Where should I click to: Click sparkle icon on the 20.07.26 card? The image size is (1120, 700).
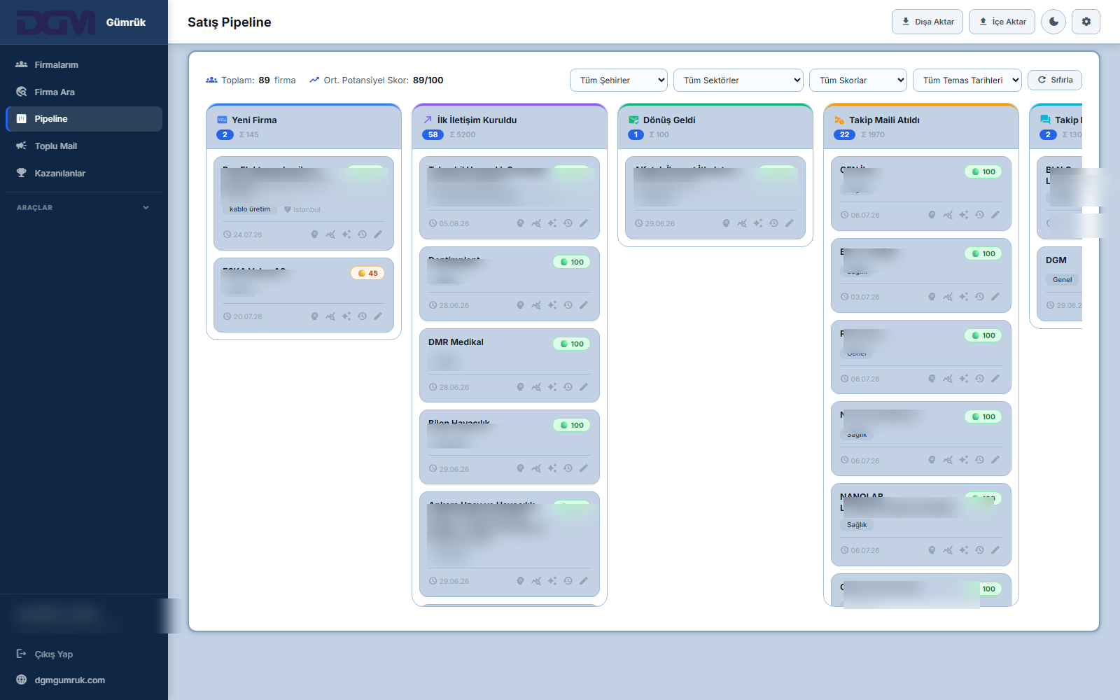click(346, 316)
